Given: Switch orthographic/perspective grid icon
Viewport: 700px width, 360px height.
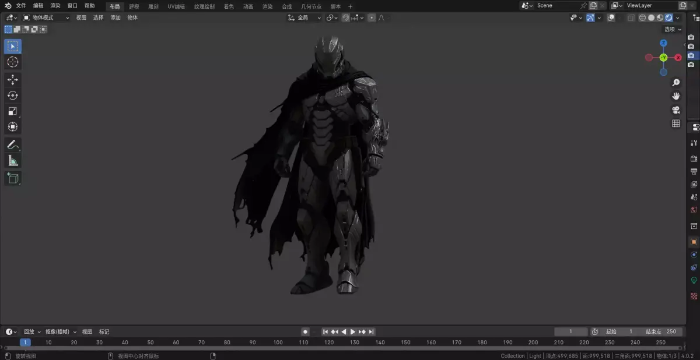Looking at the screenshot, I should click(x=676, y=123).
